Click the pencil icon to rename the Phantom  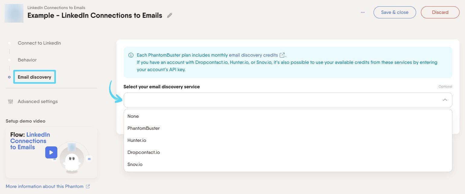point(170,15)
